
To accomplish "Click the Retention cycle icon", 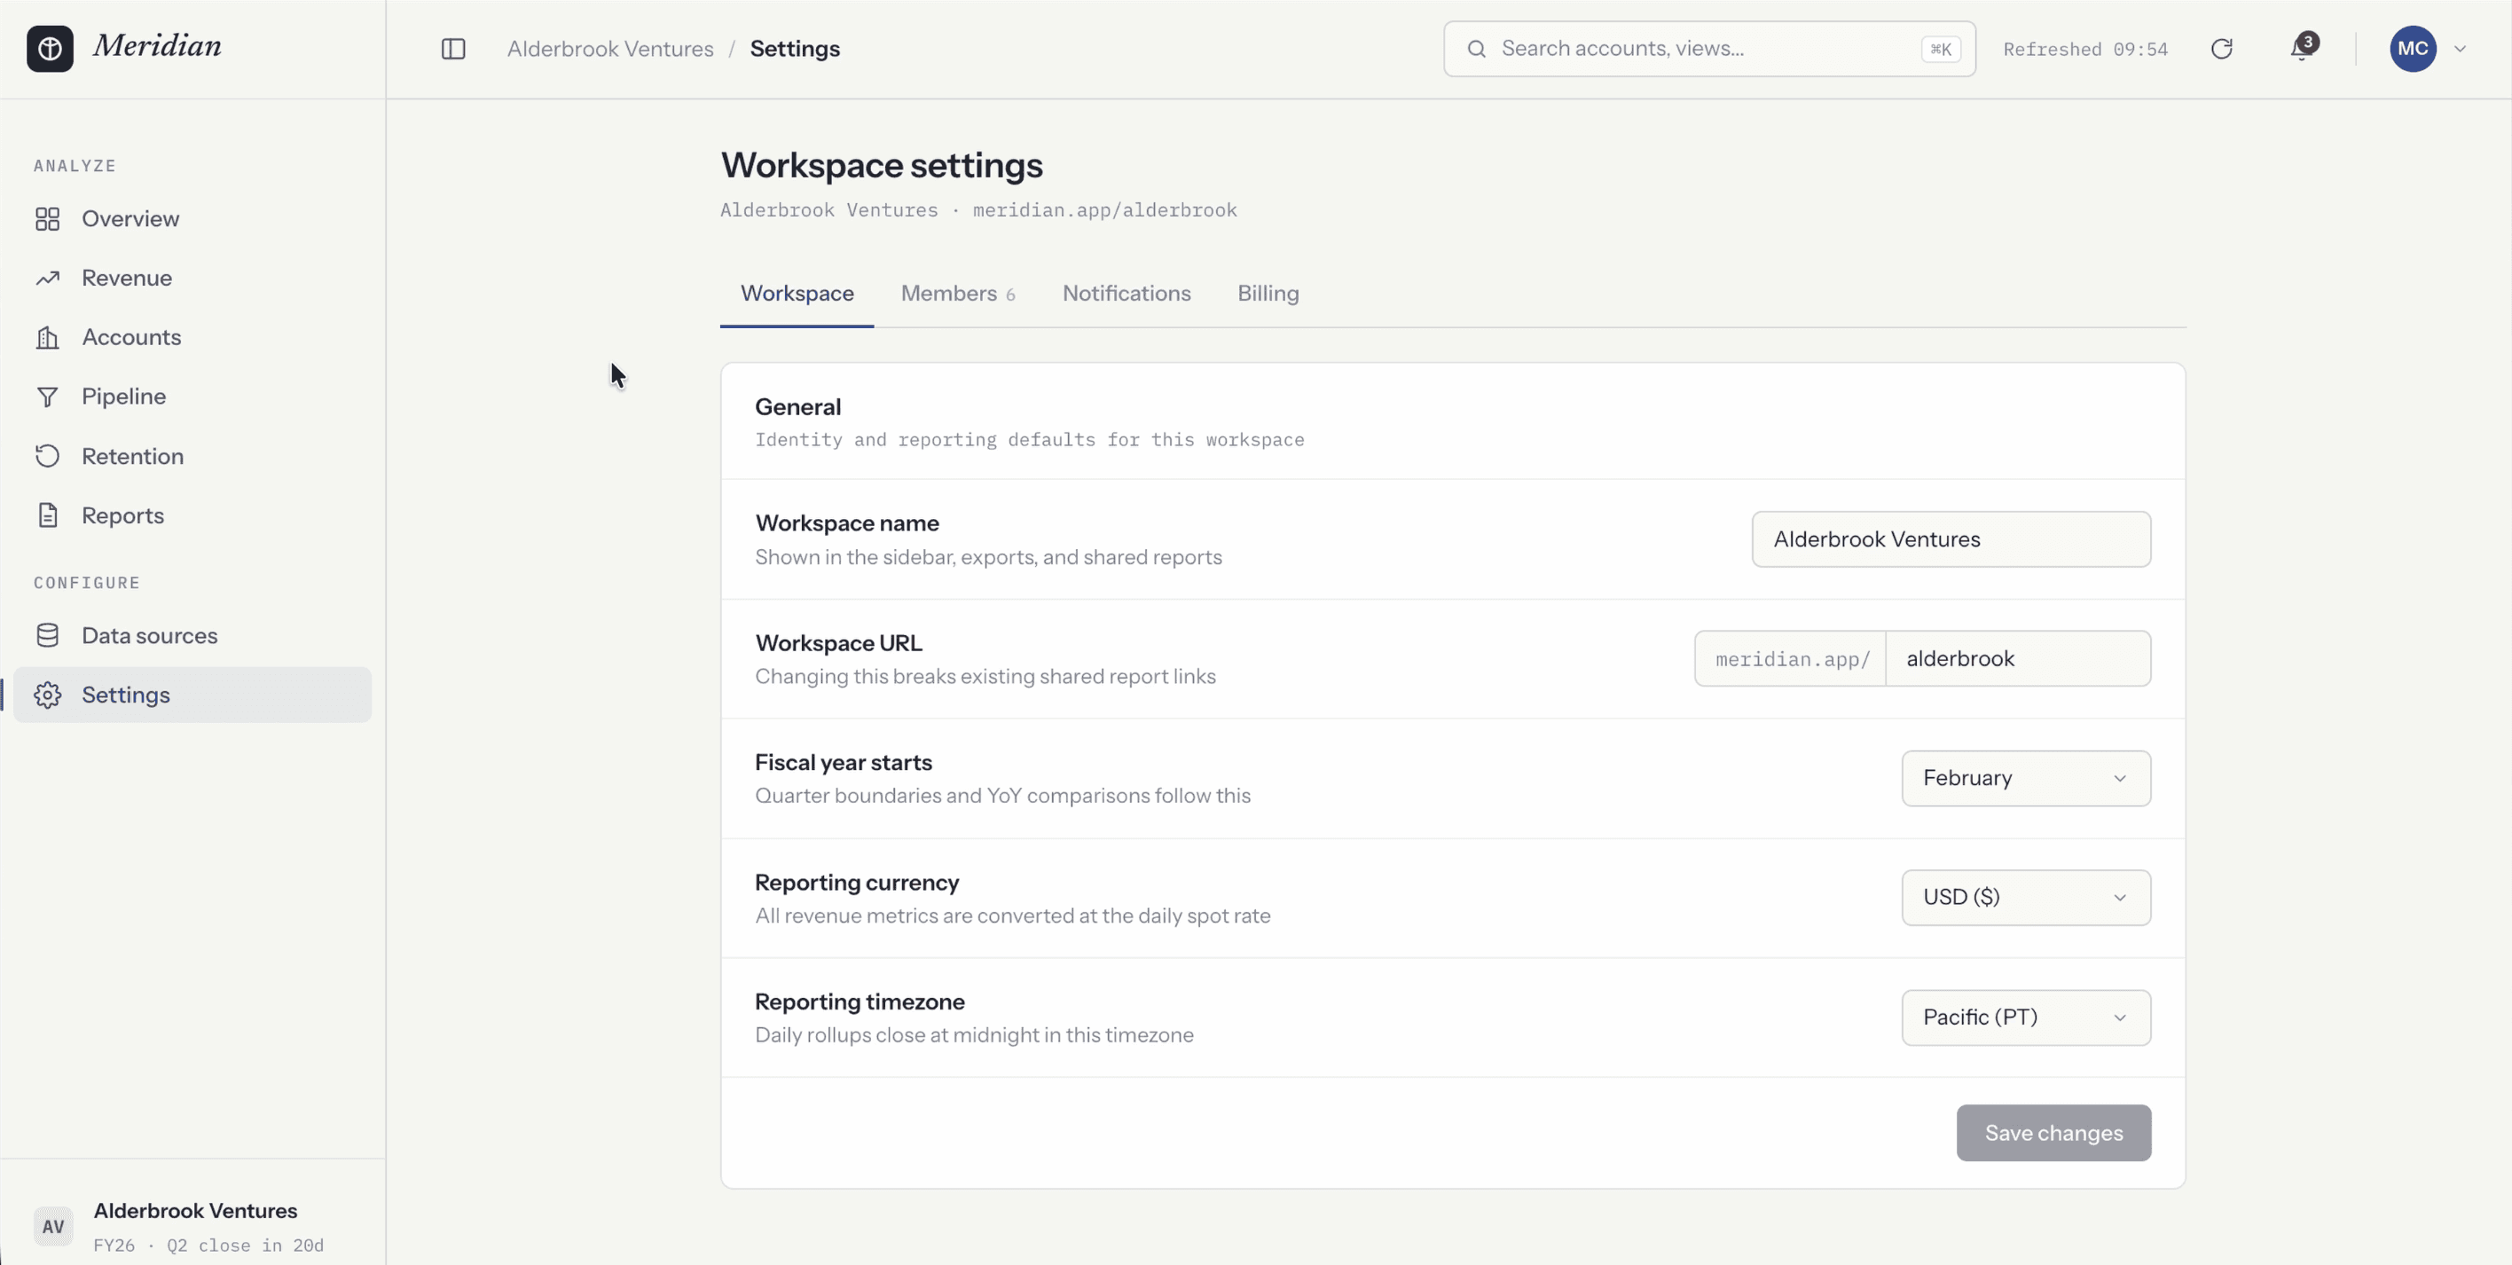I will (x=48, y=457).
